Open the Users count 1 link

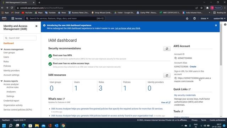[76, 88]
